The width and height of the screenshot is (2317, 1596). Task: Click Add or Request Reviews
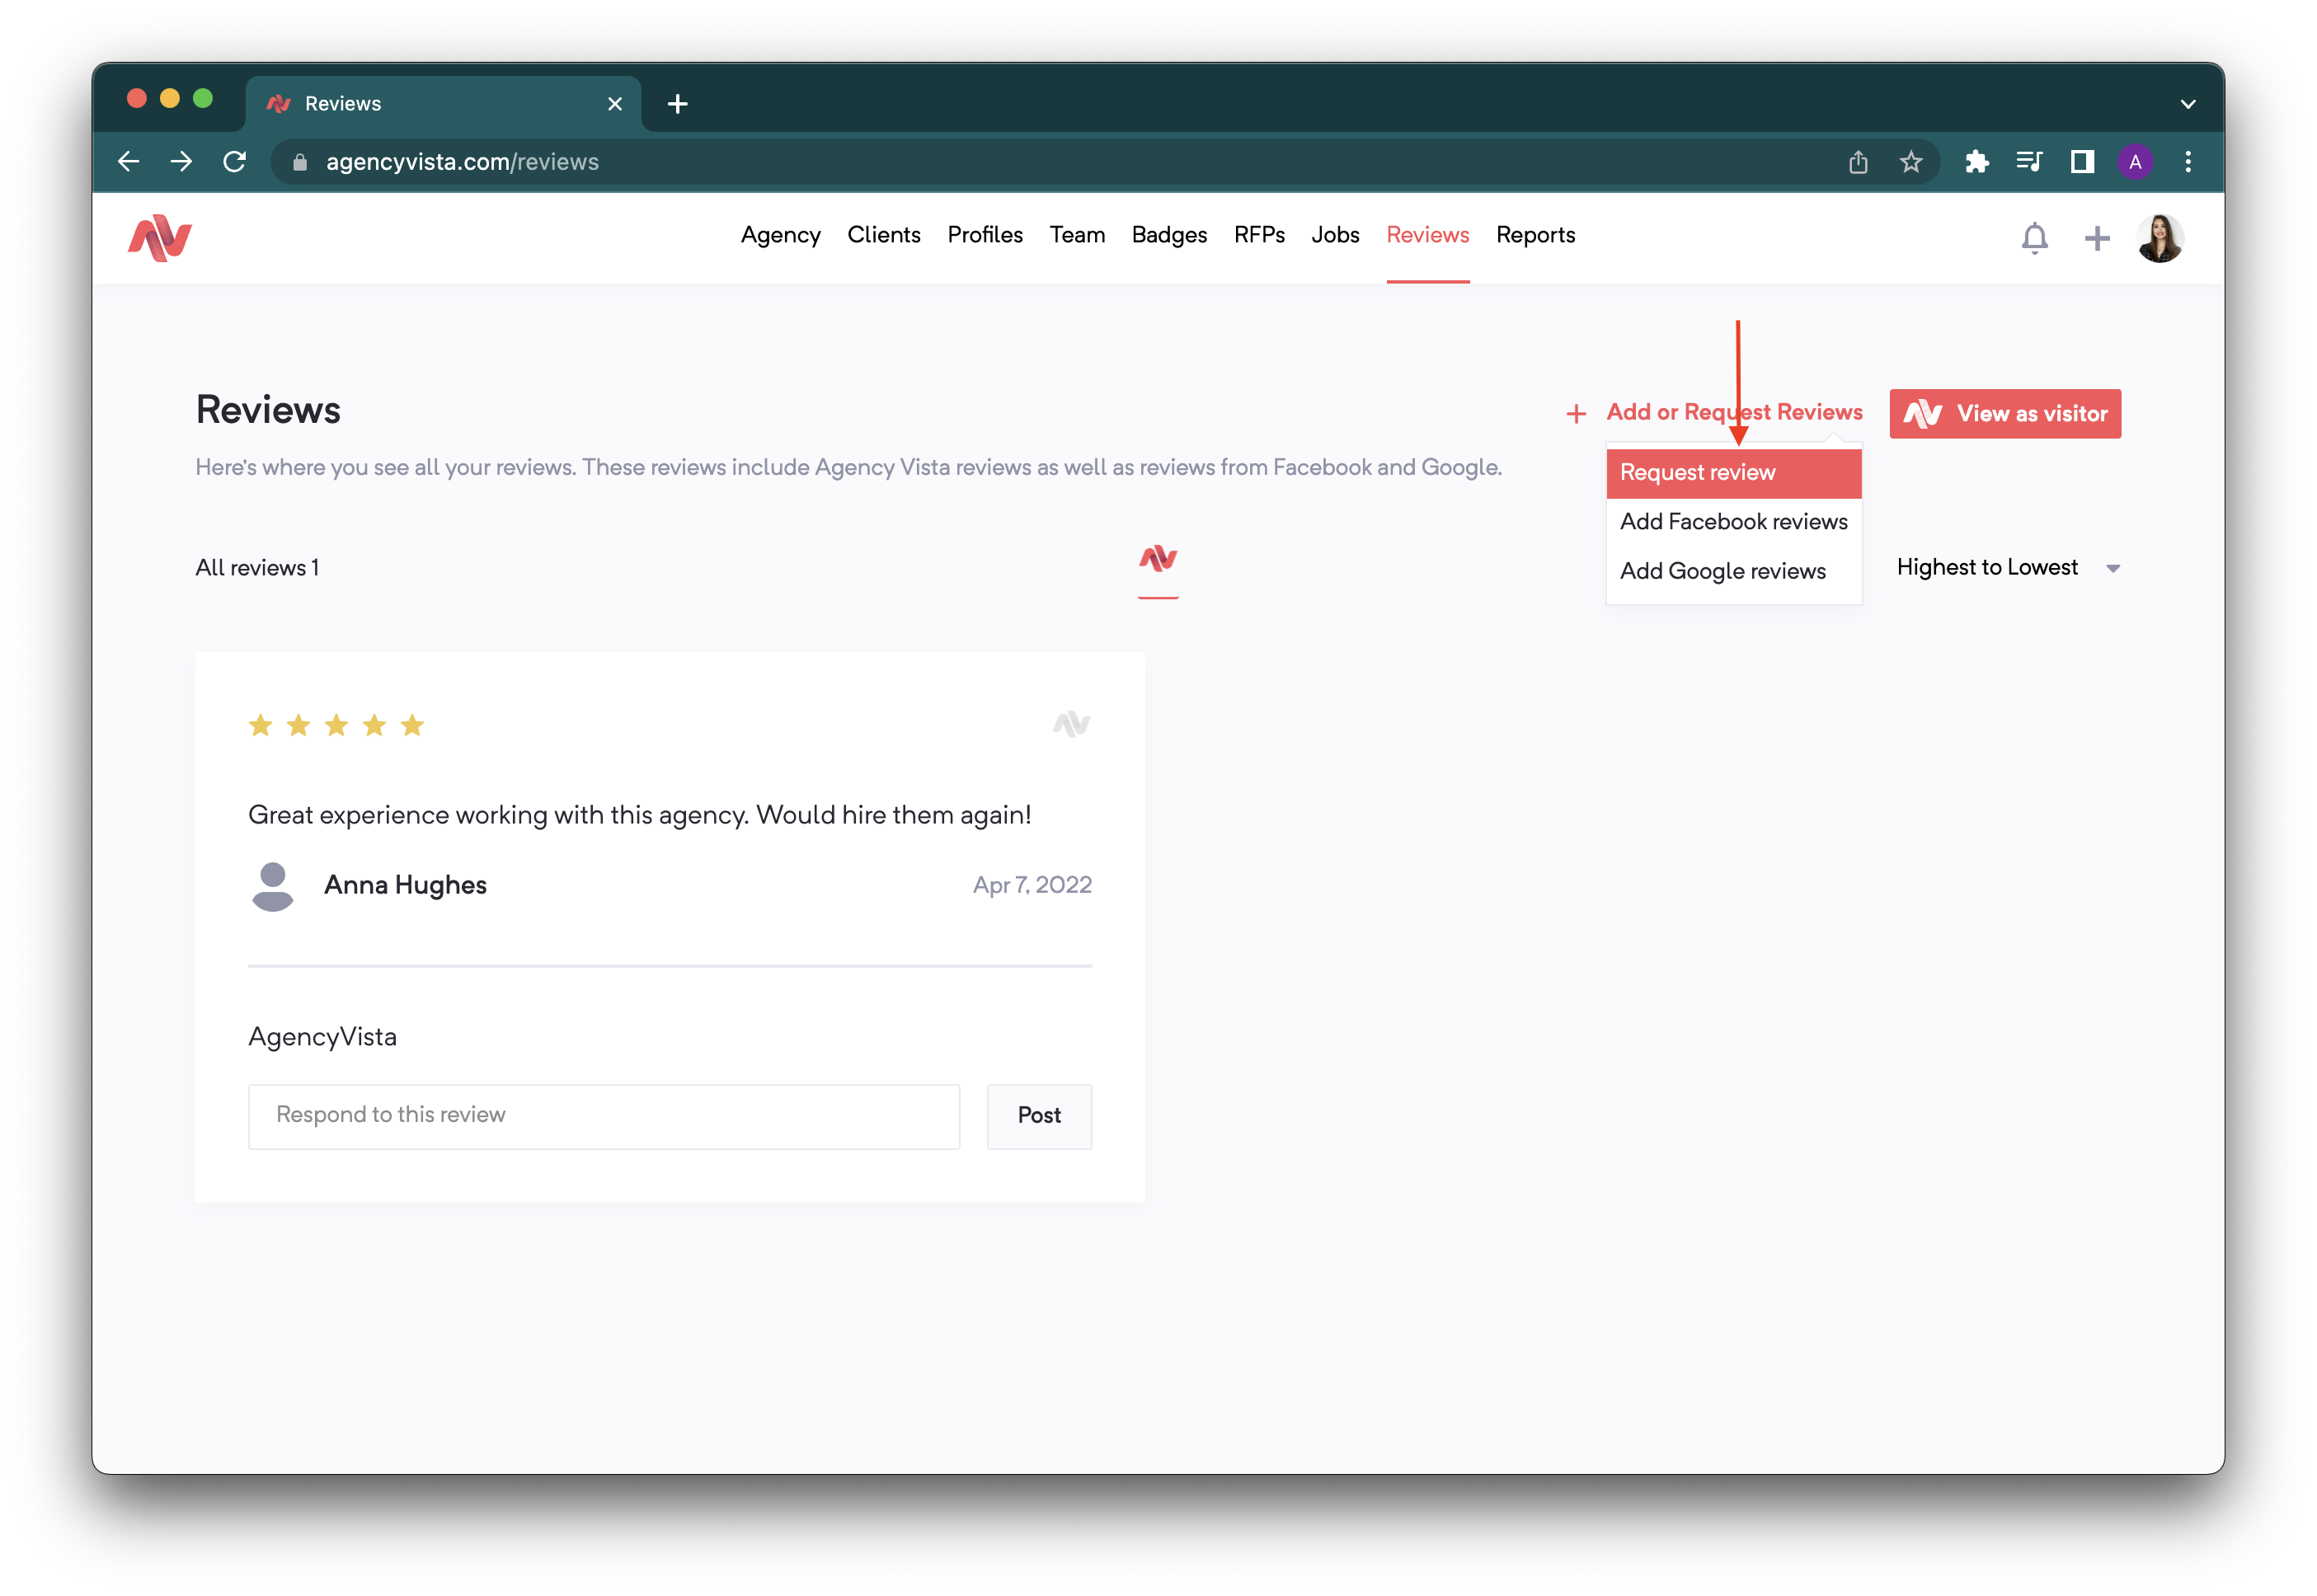1734,412
